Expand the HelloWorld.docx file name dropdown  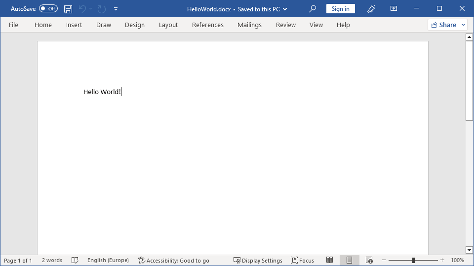[285, 9]
